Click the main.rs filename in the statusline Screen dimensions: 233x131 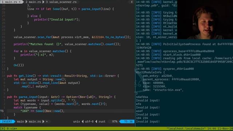35,122
